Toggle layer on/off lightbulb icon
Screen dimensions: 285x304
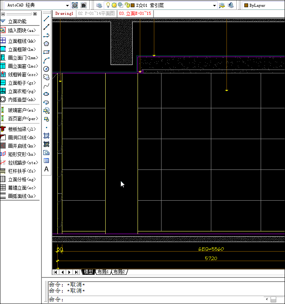tap(108, 5)
